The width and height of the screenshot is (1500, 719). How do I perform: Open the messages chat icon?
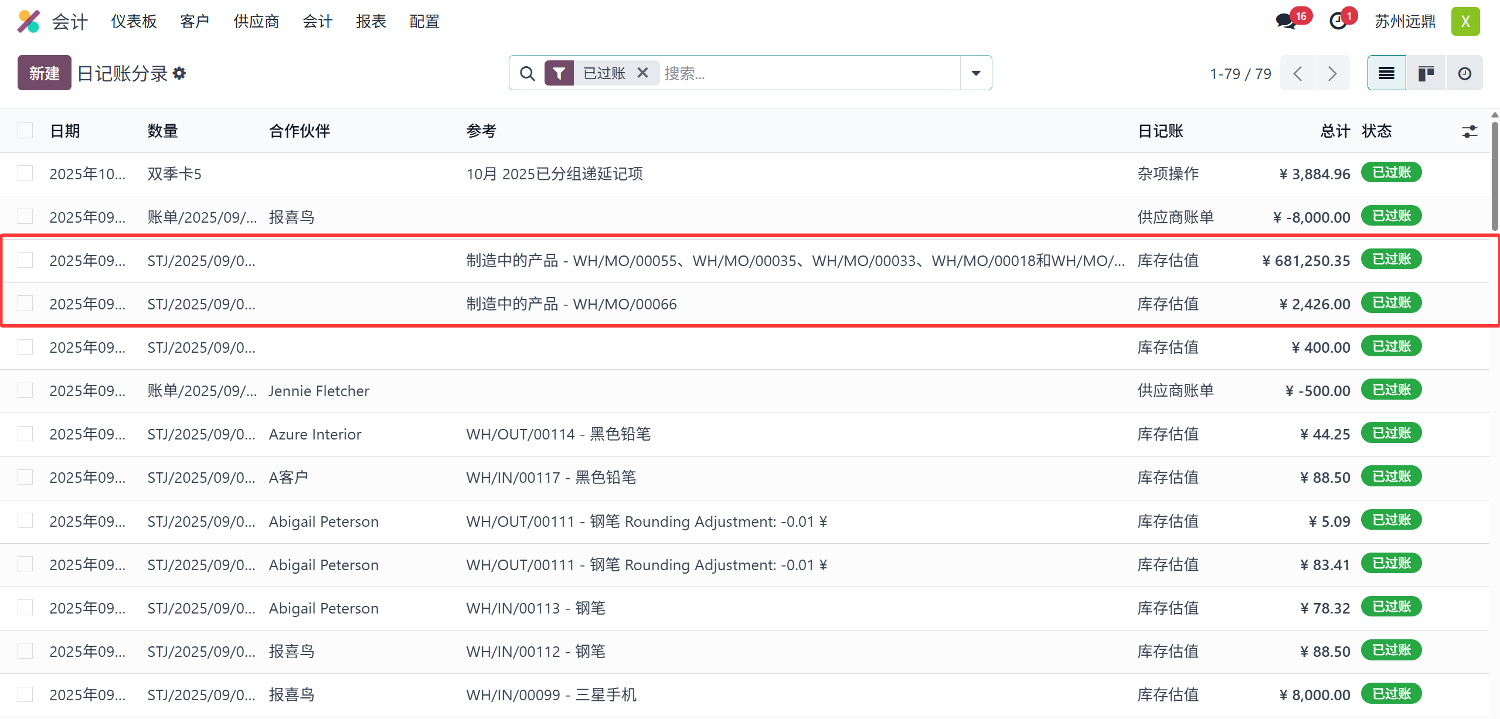click(x=1285, y=22)
